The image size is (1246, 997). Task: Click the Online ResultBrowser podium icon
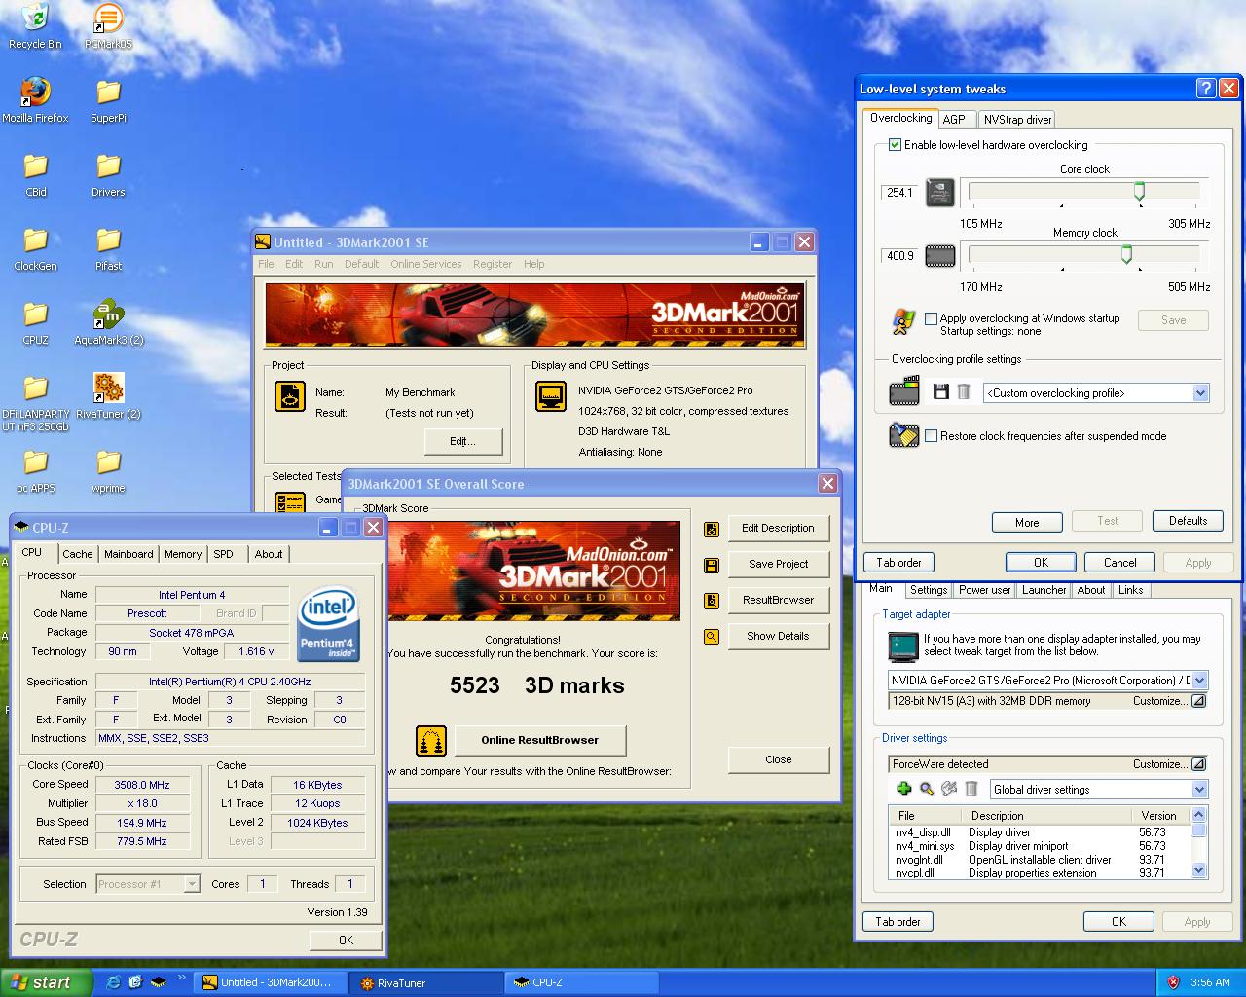(431, 741)
